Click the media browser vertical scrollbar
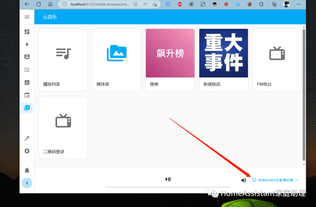The height and width of the screenshot is (207, 316). [x=304, y=95]
